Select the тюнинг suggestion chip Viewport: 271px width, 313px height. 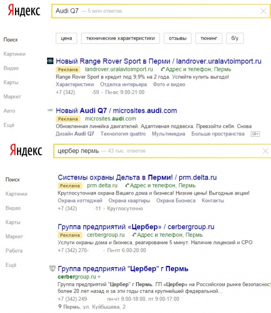click(x=209, y=38)
